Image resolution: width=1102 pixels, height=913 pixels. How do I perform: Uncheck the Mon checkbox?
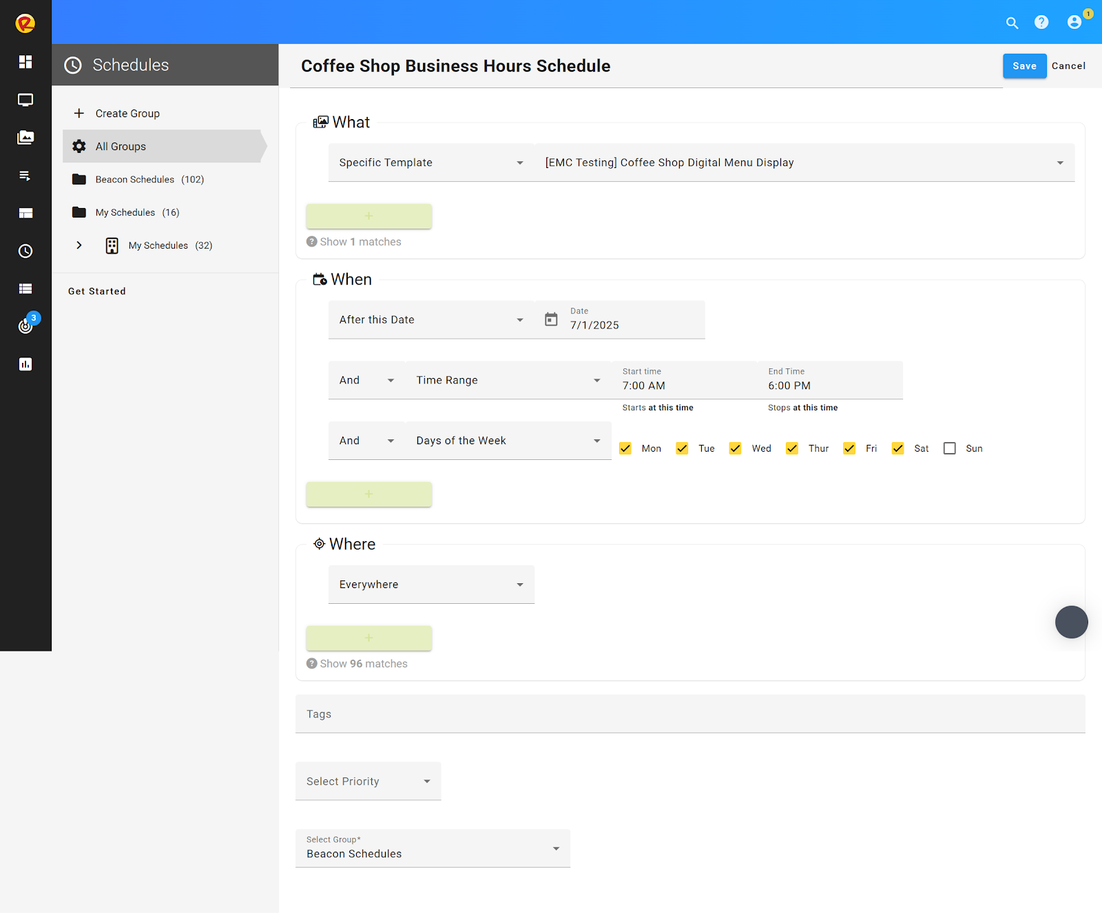point(625,448)
